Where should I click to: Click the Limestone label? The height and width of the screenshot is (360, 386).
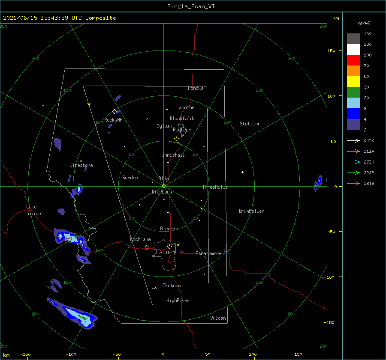pos(81,165)
